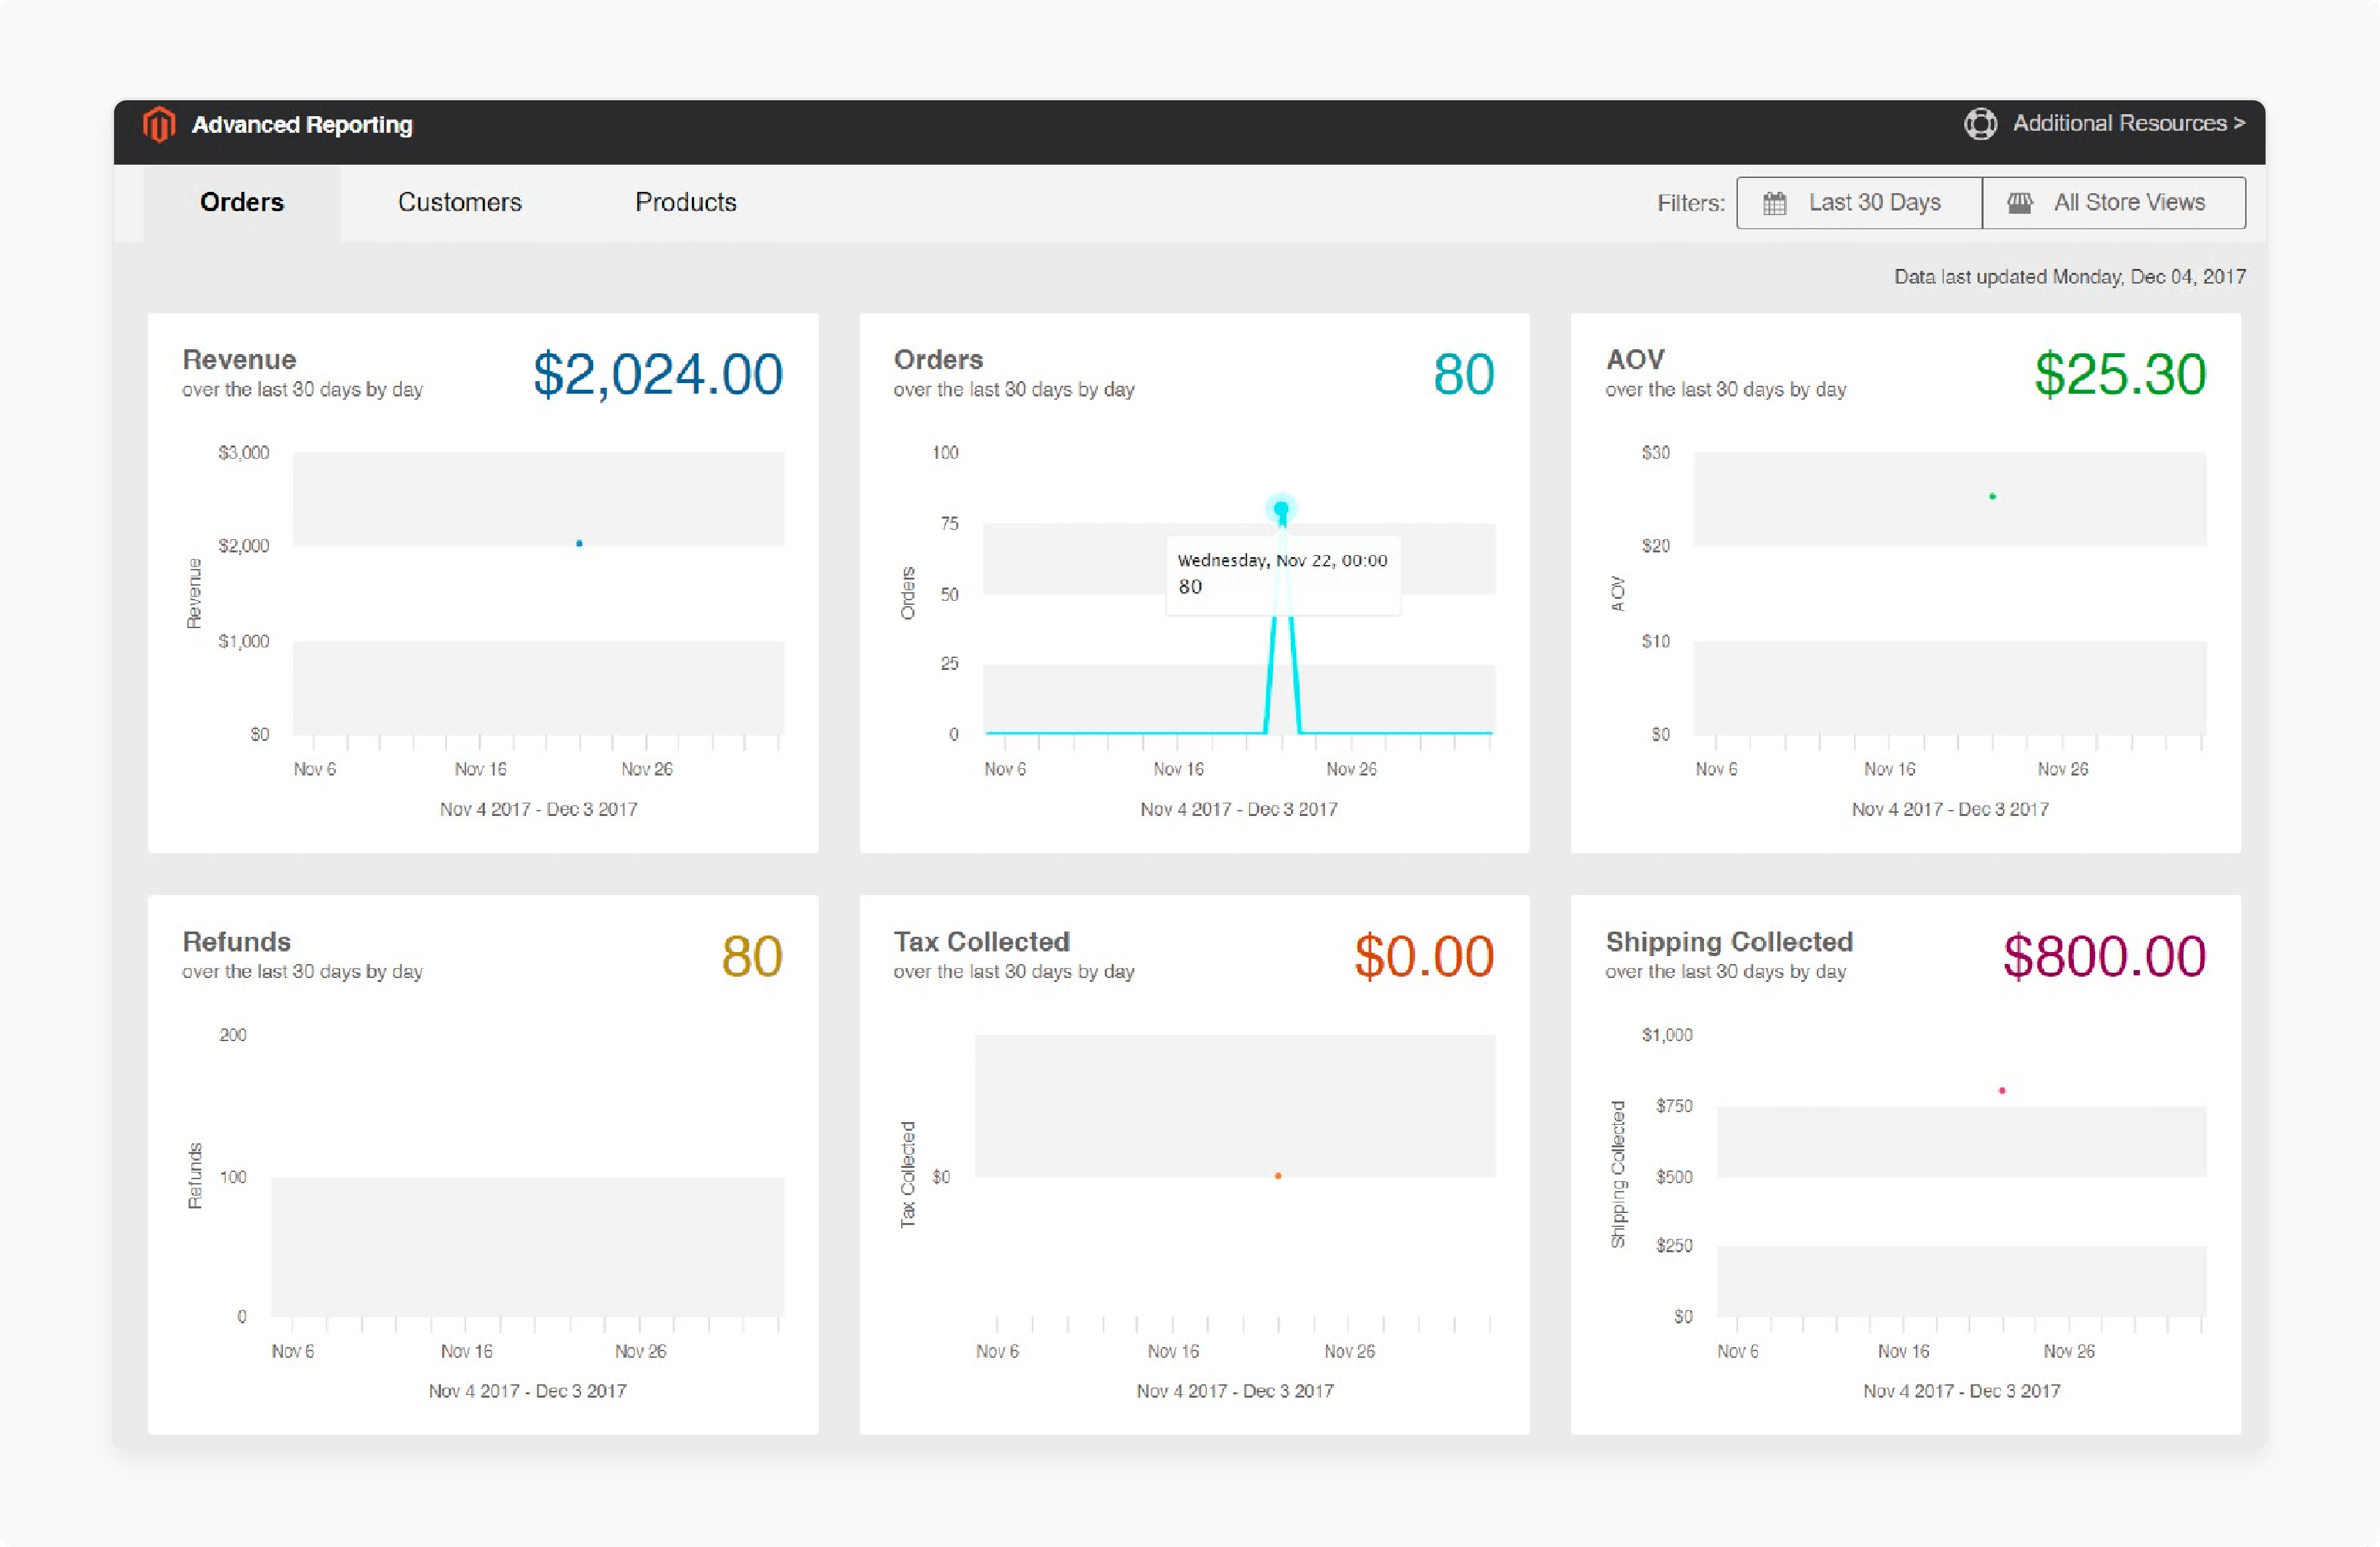Click the $750 label on Shipping axis
The image size is (2380, 1547).
pyautogui.click(x=1674, y=1106)
